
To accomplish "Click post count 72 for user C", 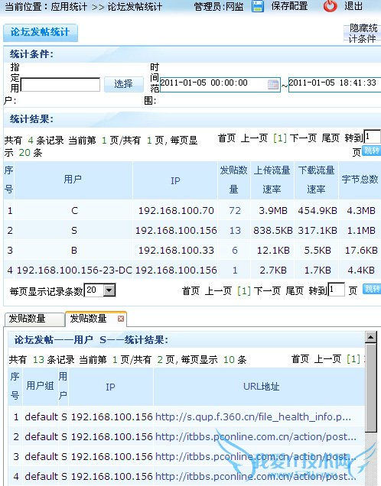I will (235, 211).
